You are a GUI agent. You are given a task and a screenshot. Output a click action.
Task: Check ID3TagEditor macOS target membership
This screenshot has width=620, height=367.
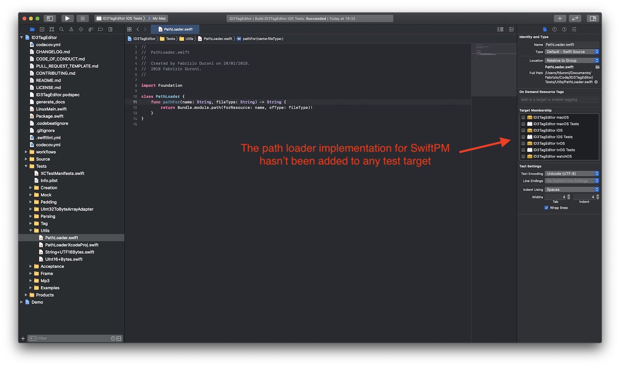click(523, 118)
